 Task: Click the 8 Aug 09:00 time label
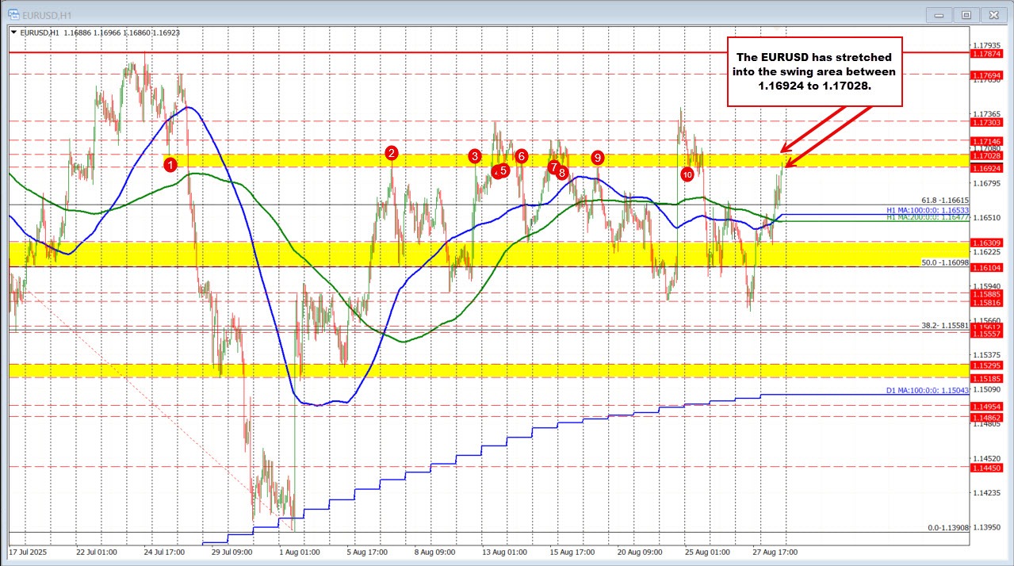click(x=434, y=551)
